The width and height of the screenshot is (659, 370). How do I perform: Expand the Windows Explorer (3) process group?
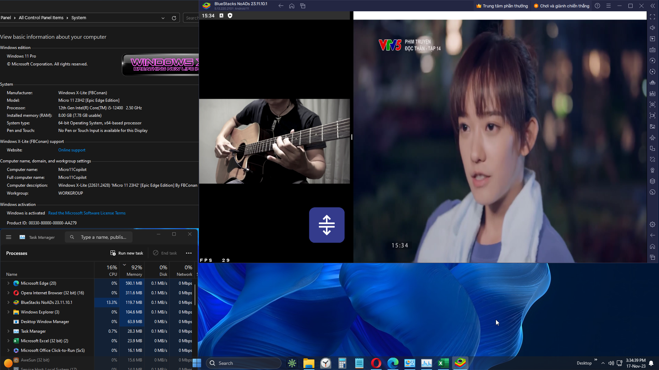[8, 312]
